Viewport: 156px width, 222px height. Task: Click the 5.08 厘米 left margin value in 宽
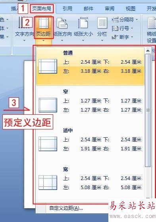91,188
